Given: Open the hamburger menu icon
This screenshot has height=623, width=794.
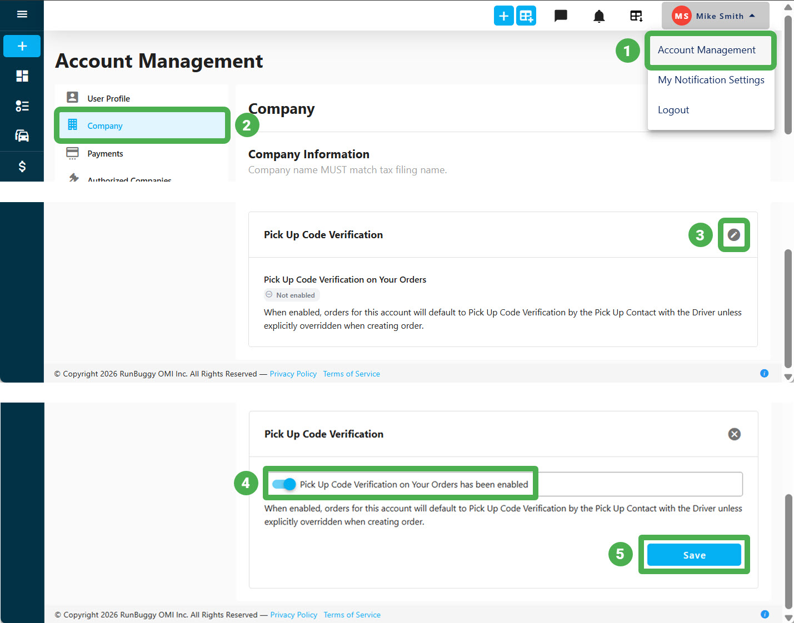Looking at the screenshot, I should pyautogui.click(x=22, y=14).
